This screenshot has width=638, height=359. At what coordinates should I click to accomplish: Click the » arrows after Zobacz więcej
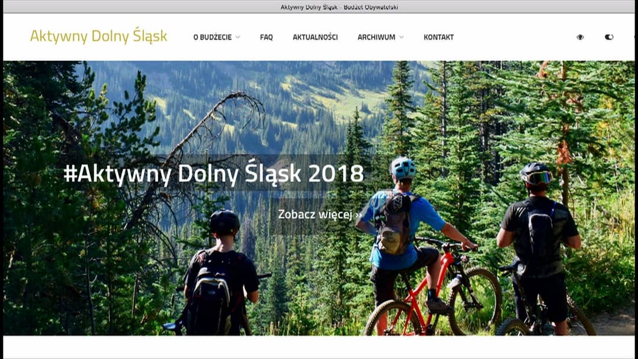359,215
